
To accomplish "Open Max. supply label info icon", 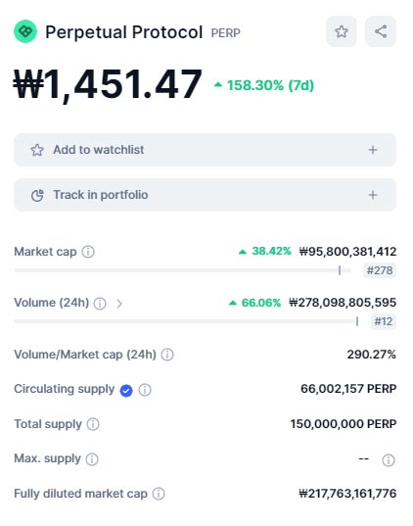I will [x=92, y=459].
